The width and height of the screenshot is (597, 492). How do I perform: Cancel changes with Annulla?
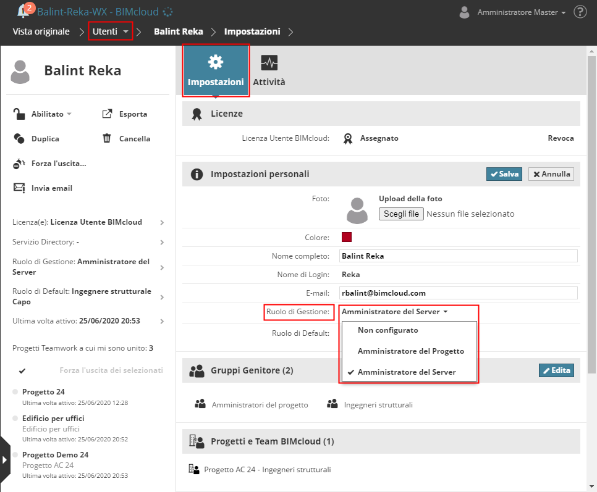551,173
